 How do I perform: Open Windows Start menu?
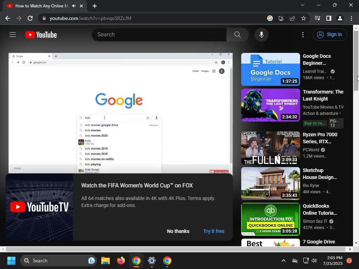(11, 261)
